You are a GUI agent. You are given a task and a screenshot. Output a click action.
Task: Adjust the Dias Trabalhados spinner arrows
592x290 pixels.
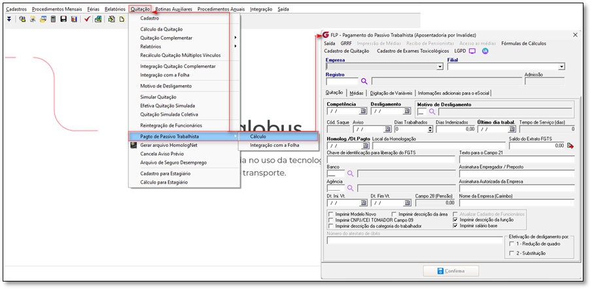point(430,129)
